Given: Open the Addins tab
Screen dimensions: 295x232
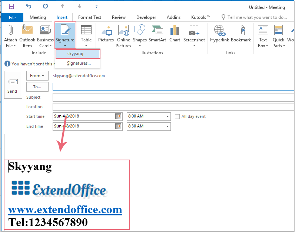Looking at the screenshot, I should [173, 17].
